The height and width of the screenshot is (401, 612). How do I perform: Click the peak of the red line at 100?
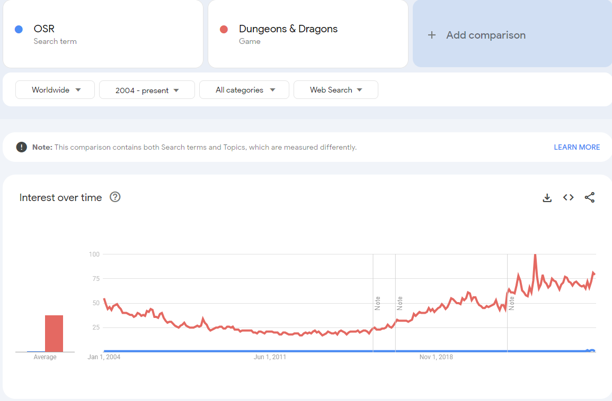coord(535,255)
